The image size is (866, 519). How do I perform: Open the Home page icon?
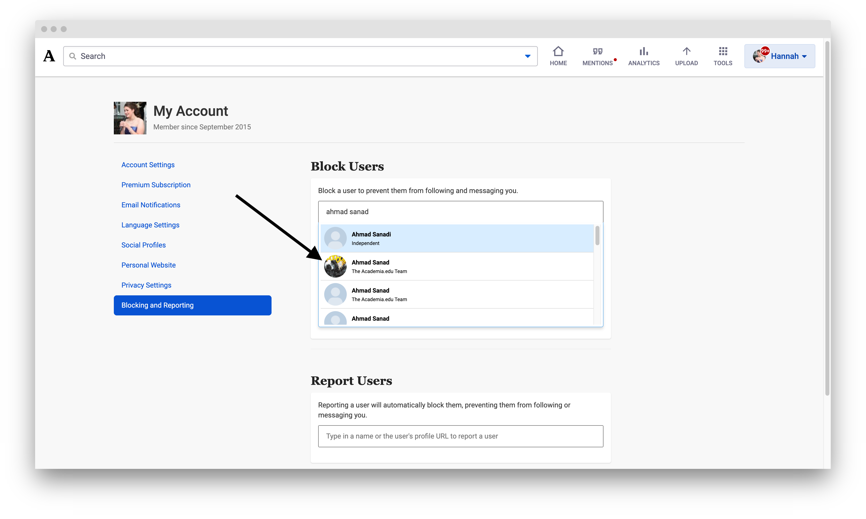[558, 52]
